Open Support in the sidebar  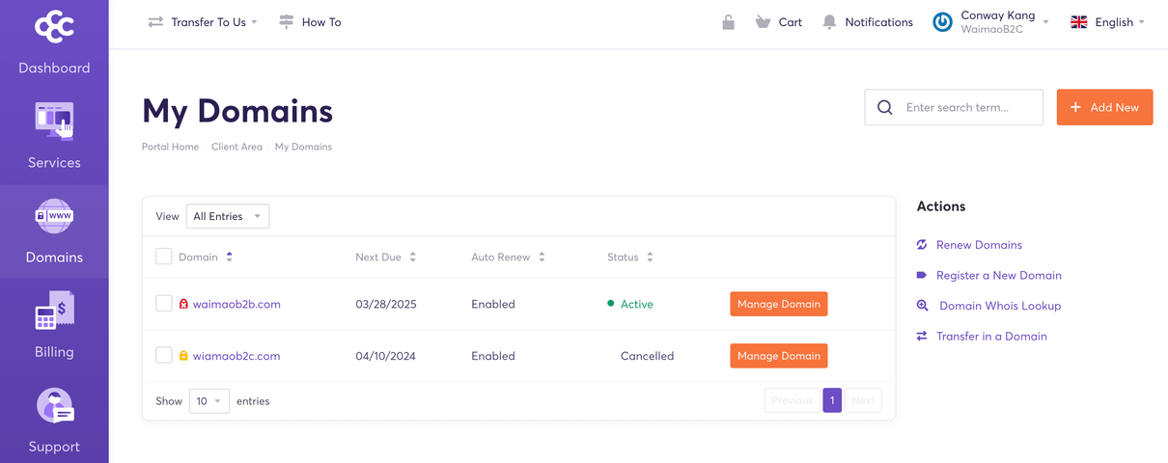point(54,420)
